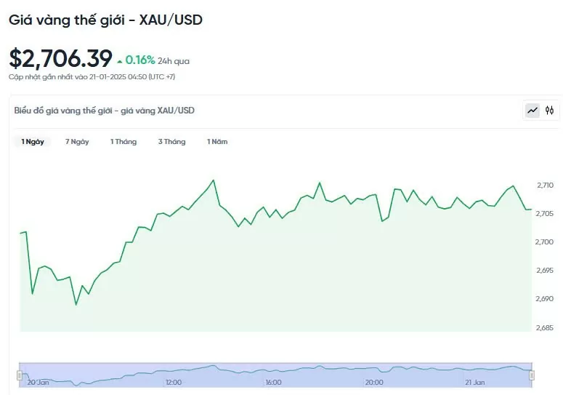Click the 20:00 mark in navigator timeline

point(373,382)
